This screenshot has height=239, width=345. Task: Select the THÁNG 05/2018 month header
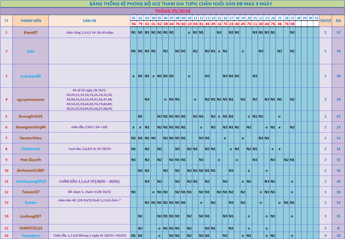click(172, 11)
